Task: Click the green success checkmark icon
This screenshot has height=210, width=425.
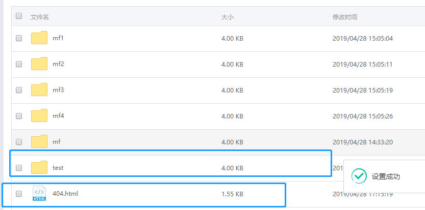Action: (x=360, y=176)
